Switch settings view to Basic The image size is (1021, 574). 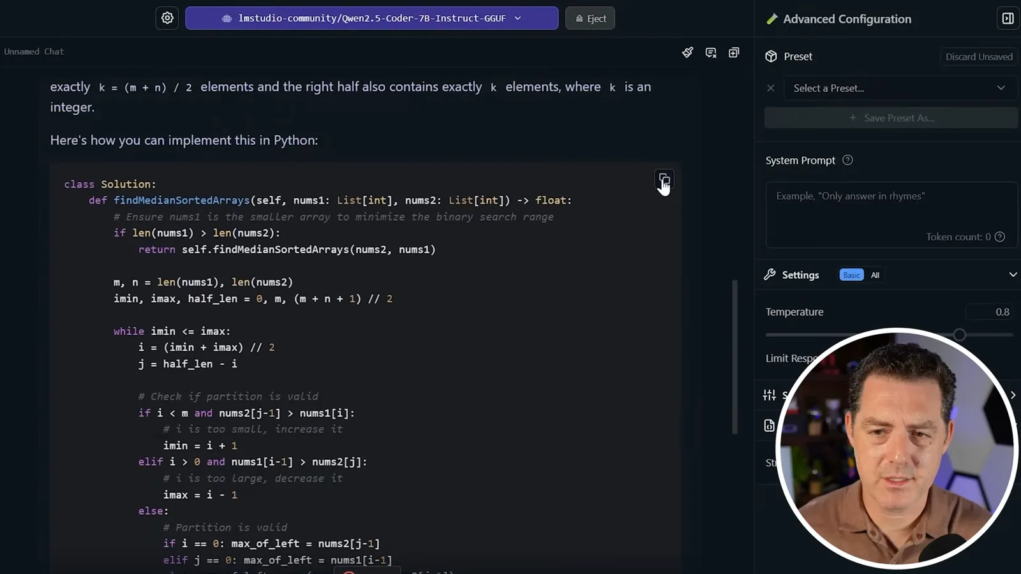tap(851, 275)
